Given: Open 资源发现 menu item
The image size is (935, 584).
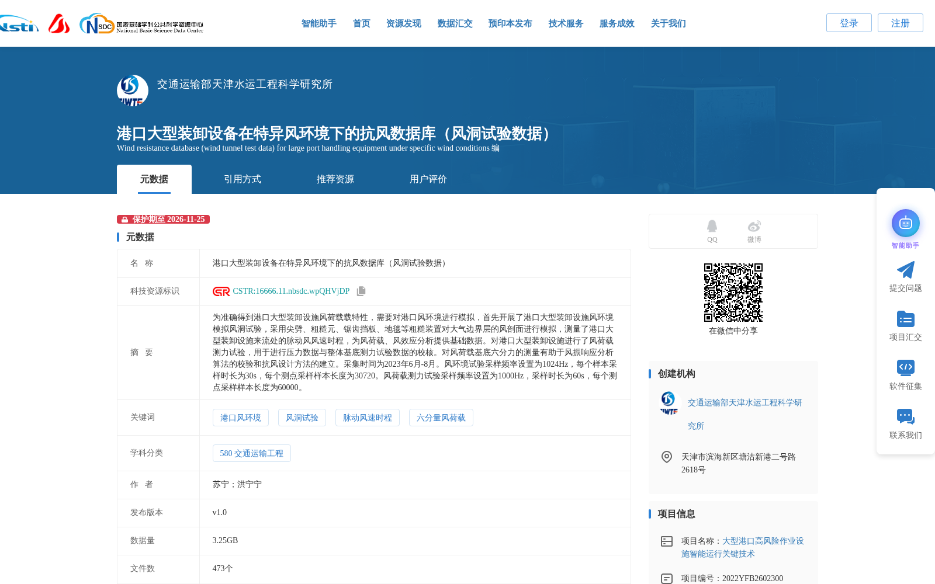Looking at the screenshot, I should tap(403, 23).
